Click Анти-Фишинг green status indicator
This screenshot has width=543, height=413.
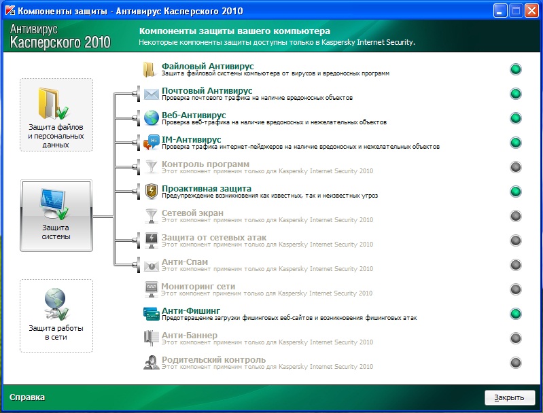tap(516, 314)
